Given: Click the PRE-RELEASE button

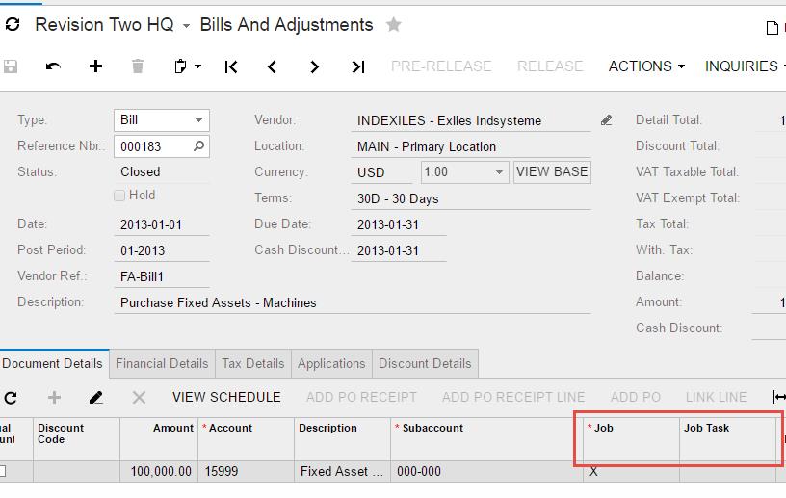Looking at the screenshot, I should (x=441, y=66).
